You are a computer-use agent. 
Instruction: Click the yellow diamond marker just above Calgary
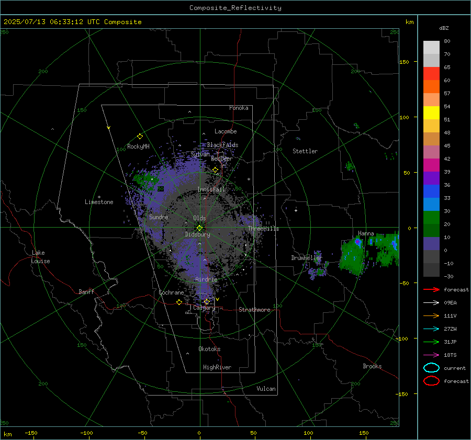point(207,301)
